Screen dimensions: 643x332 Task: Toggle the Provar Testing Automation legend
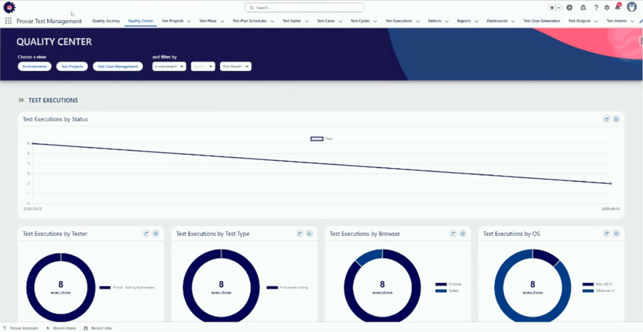click(x=127, y=287)
